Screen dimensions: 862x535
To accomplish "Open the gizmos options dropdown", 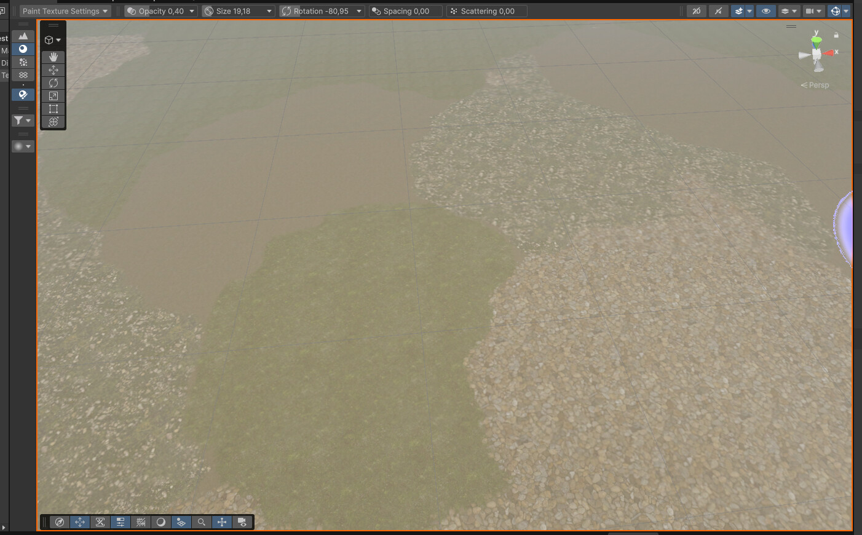I will 847,10.
